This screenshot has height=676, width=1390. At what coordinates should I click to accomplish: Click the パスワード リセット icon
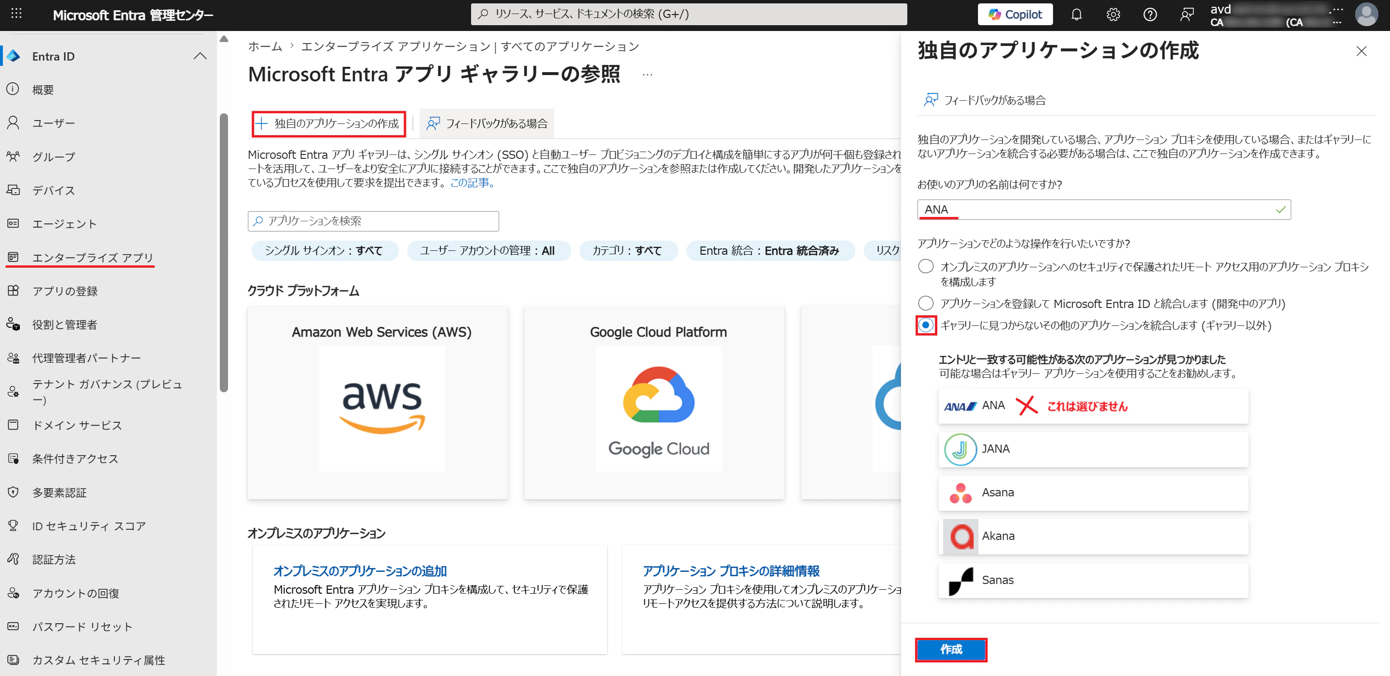pos(13,627)
